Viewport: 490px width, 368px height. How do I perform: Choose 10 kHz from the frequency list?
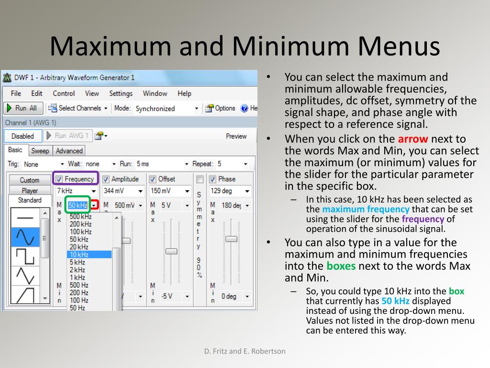[x=89, y=254]
